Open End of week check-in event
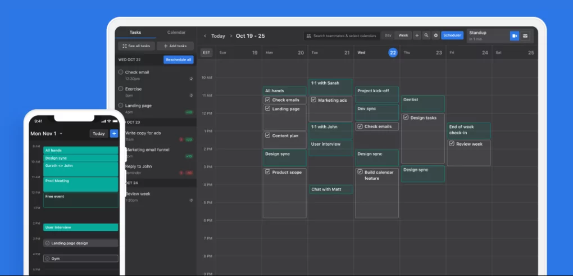This screenshot has width=573, height=276. [469, 131]
